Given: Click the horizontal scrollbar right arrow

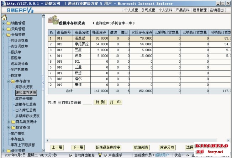Looking at the screenshot, I should coord(228,140).
